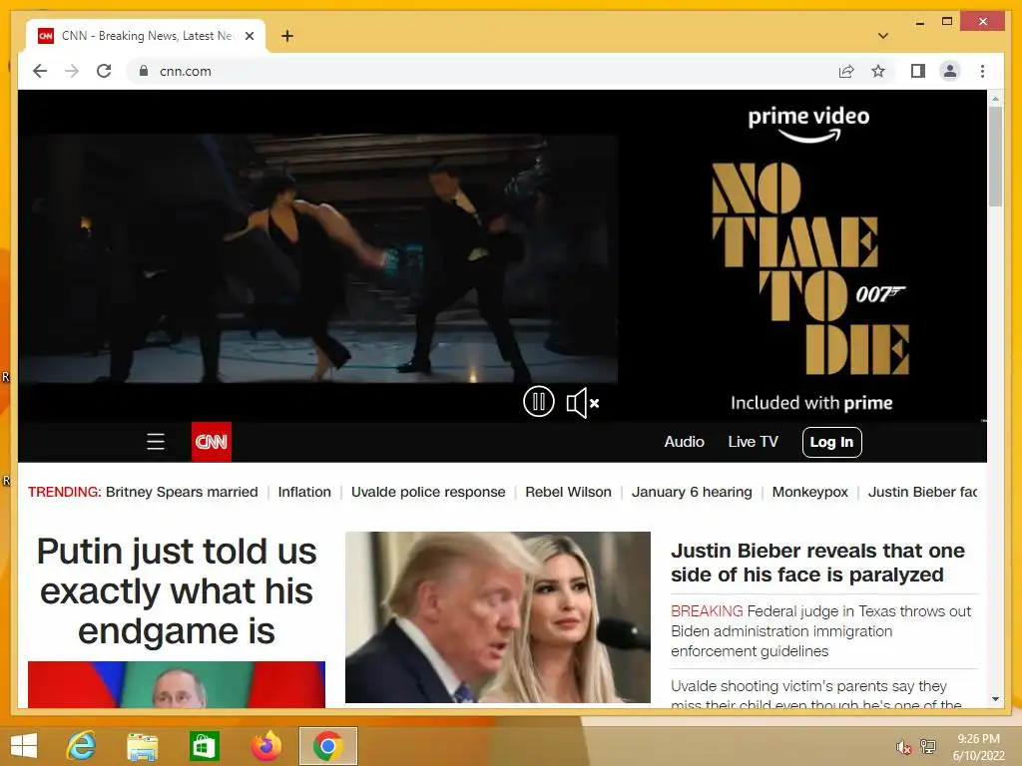1022x766 pixels.
Task: Open trending topic Britney Spears married
Action: 182,492
